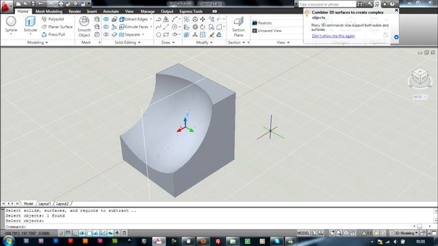Click the Separate solid editing button

(x=130, y=35)
